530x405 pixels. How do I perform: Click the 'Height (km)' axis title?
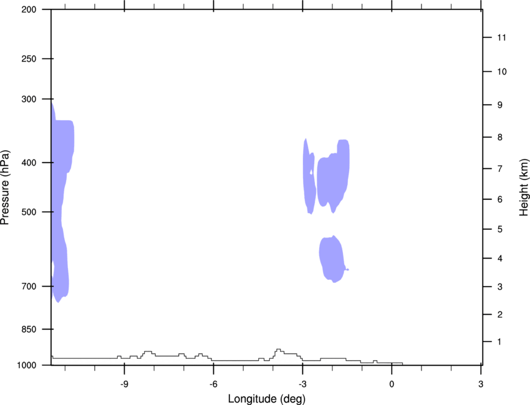[x=524, y=187]
